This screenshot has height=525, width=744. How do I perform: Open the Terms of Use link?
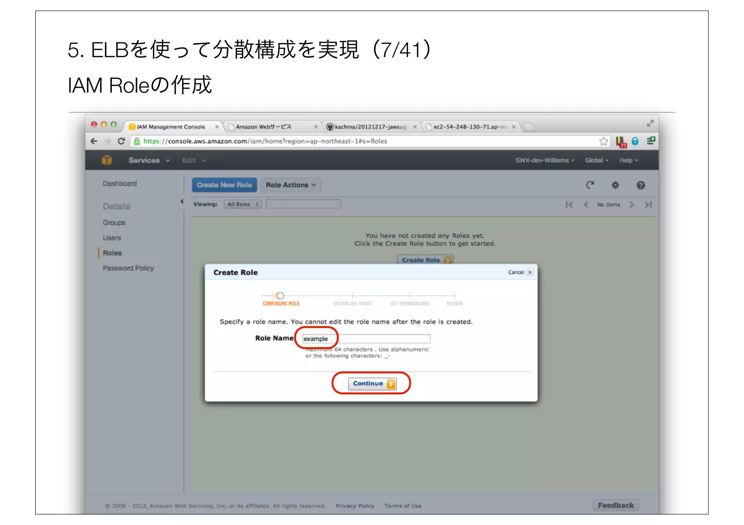403,506
